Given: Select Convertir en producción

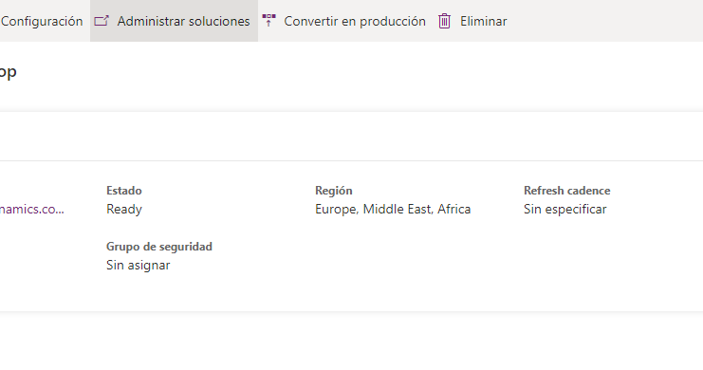Looking at the screenshot, I should 343,21.
